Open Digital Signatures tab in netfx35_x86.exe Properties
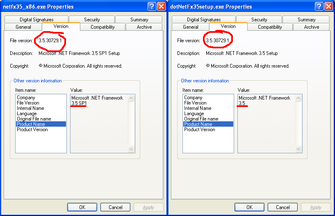This screenshot has width=335, height=216. [x=36, y=19]
